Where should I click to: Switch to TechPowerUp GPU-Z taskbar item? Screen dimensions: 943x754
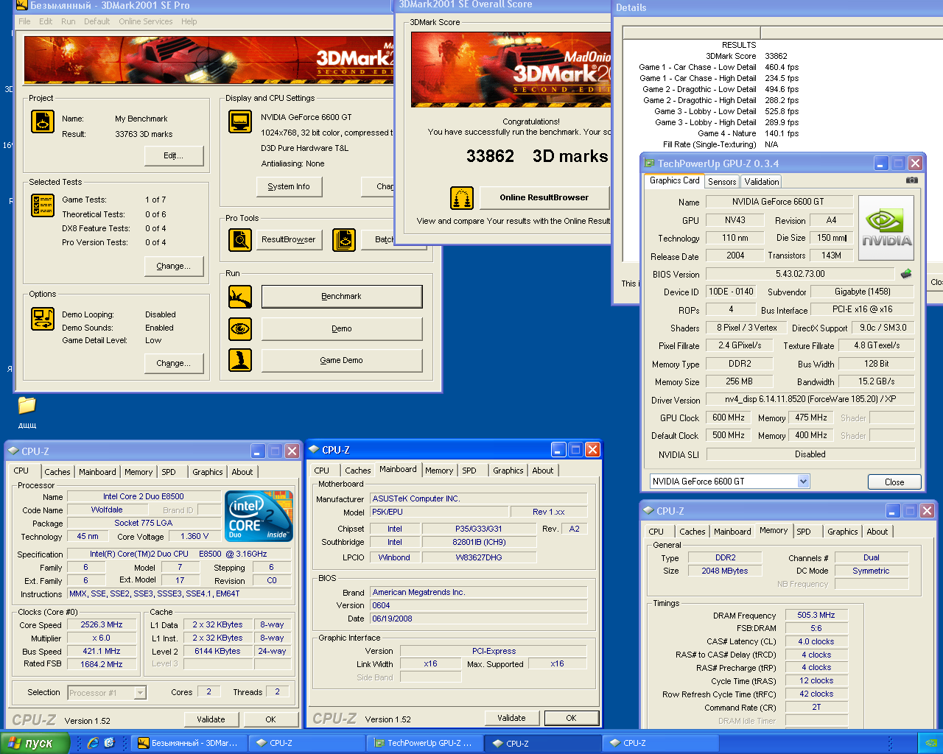425,743
